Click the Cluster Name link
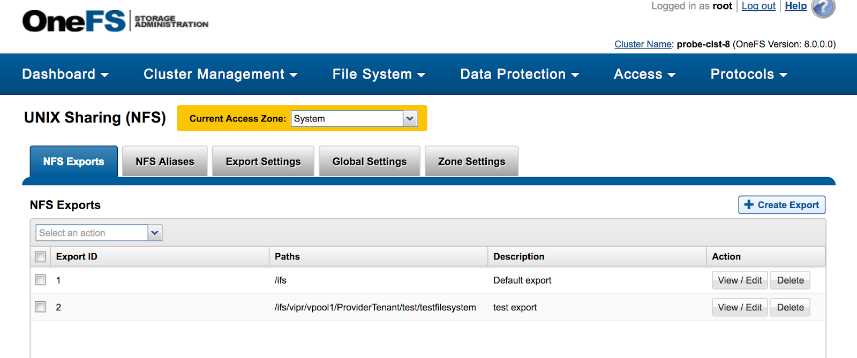 click(x=643, y=44)
